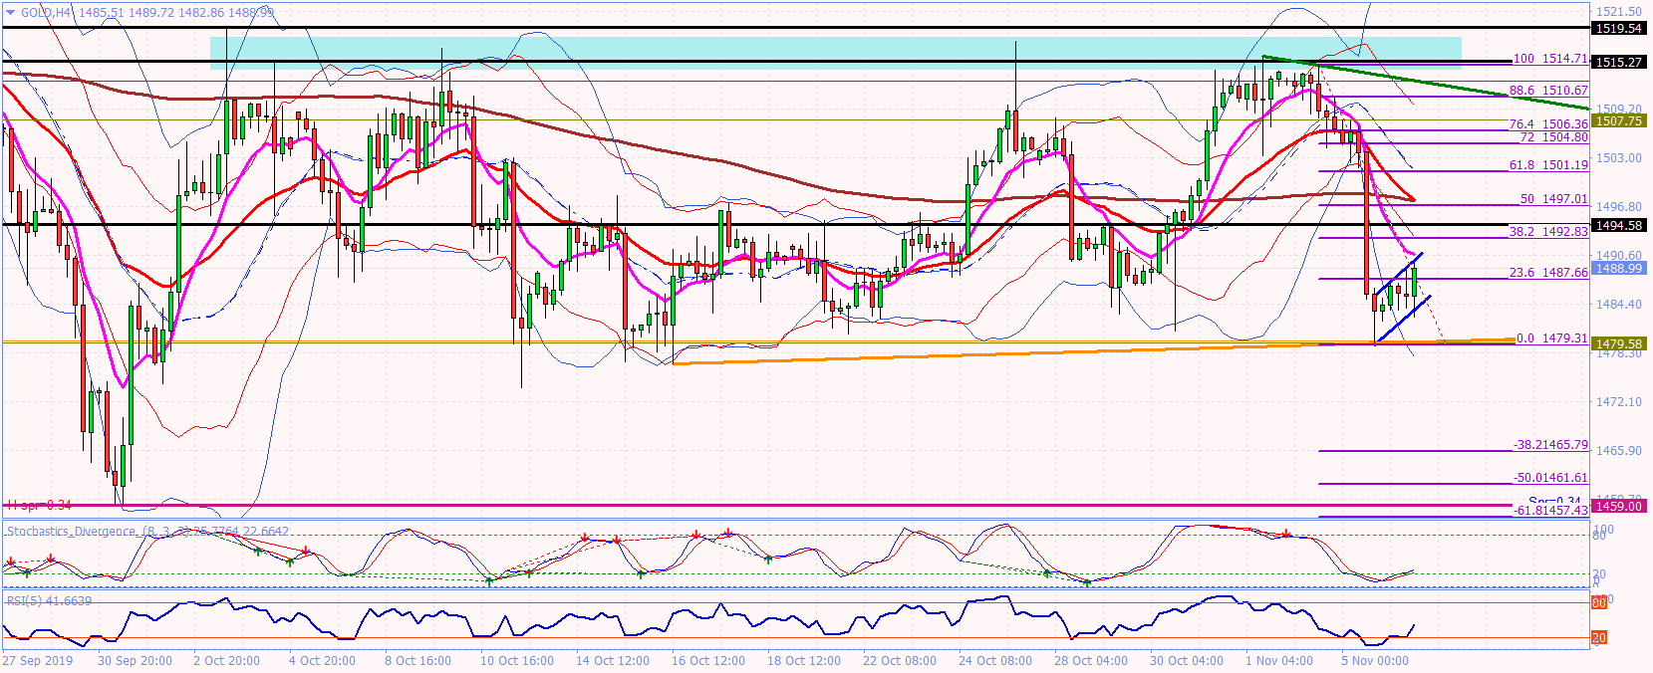
Task: Select the 1519.54 black price label
Action: (1619, 29)
